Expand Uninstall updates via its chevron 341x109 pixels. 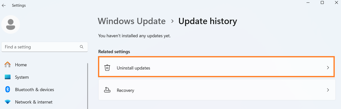(x=328, y=68)
